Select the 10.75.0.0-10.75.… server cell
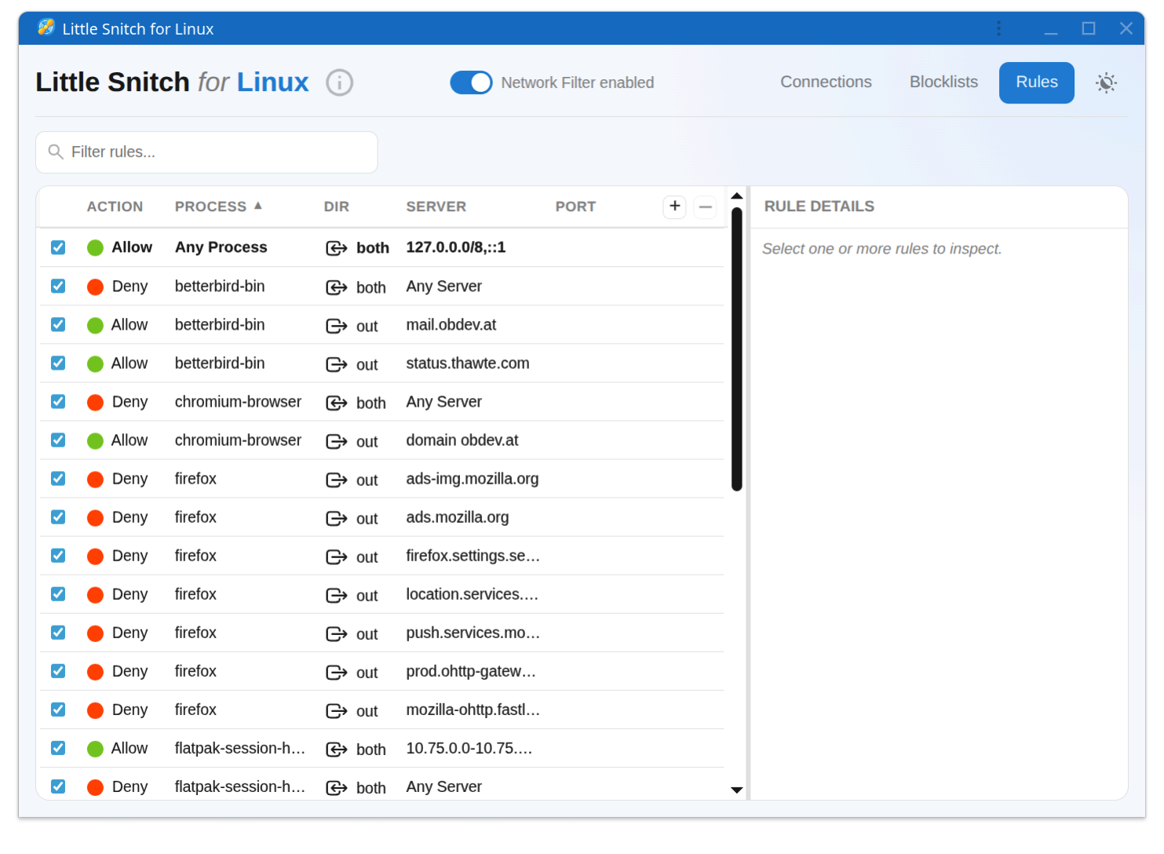The image size is (1164, 854). [469, 748]
